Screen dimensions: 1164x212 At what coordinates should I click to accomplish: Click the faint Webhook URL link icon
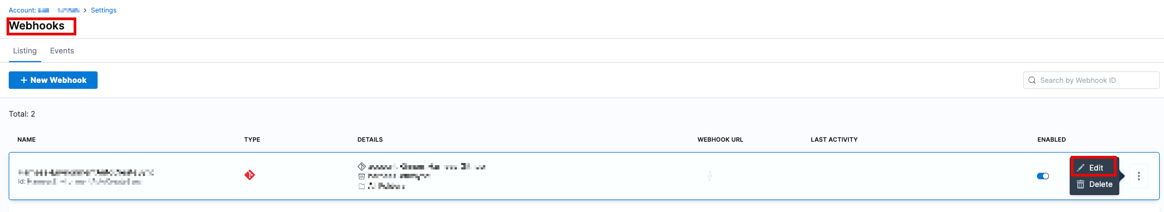pos(709,176)
